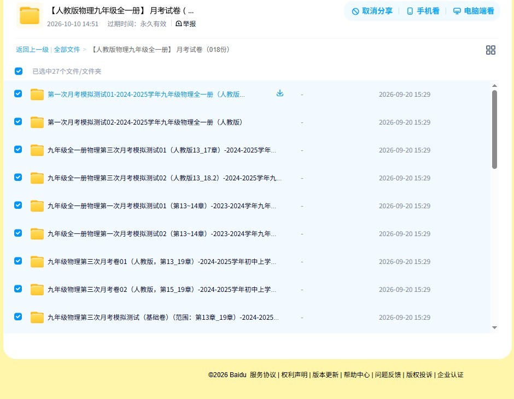Screen dimensions: 514x399
Task: Open folder 九年级物理第三次月考卷01（人教版，第13_19章）
Action: pyautogui.click(x=162, y=261)
